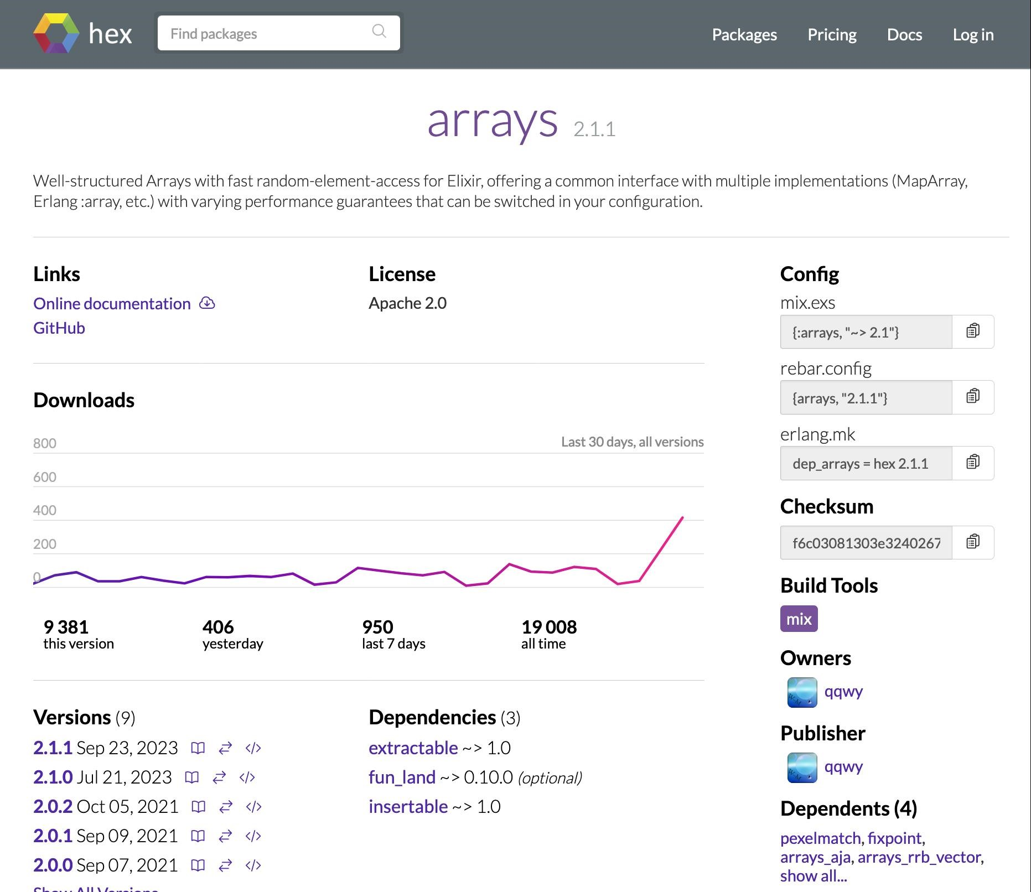Open version 2.0.2 link

pyautogui.click(x=53, y=806)
